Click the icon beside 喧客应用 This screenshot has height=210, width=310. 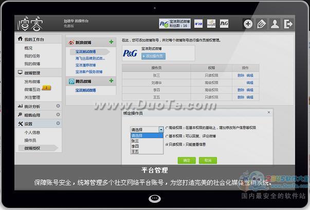[x=20, y=115]
